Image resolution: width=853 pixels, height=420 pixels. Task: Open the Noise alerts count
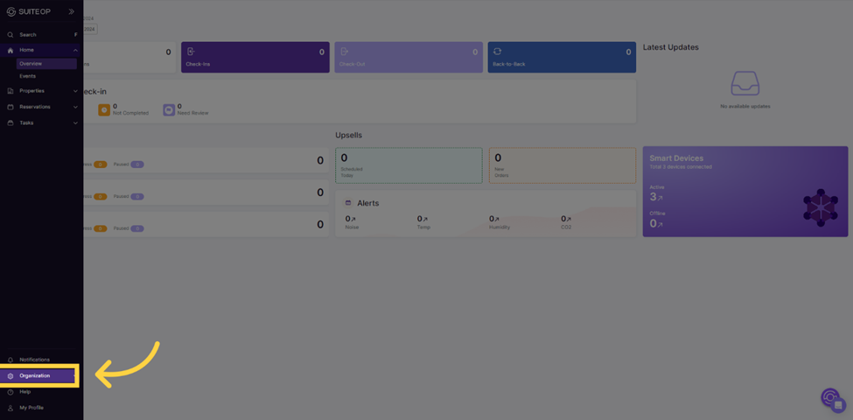(351, 220)
